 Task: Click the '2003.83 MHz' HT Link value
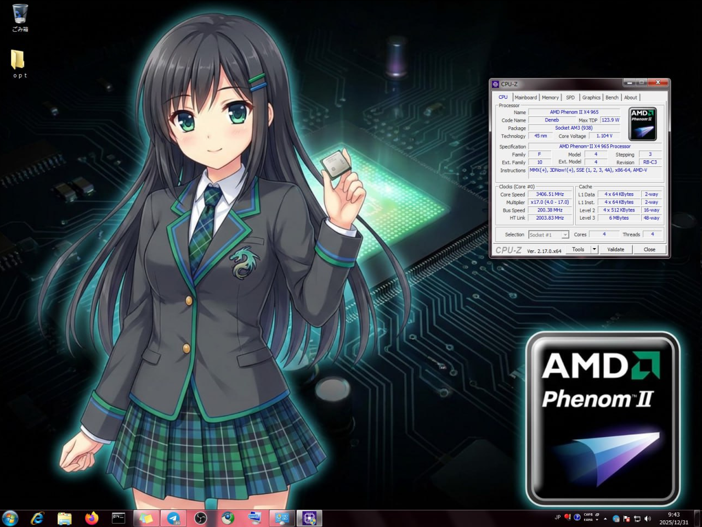pos(550,218)
